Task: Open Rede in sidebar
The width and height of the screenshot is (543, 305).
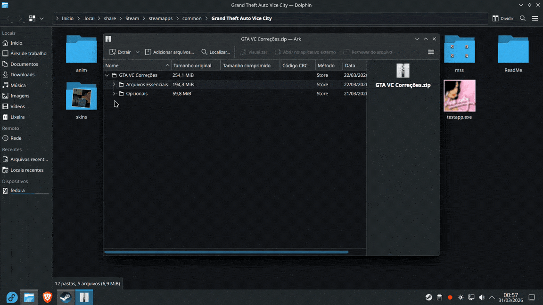Action: click(x=26, y=138)
